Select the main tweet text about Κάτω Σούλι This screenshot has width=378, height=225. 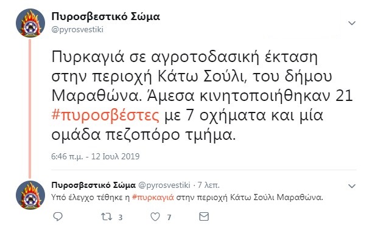click(x=202, y=96)
